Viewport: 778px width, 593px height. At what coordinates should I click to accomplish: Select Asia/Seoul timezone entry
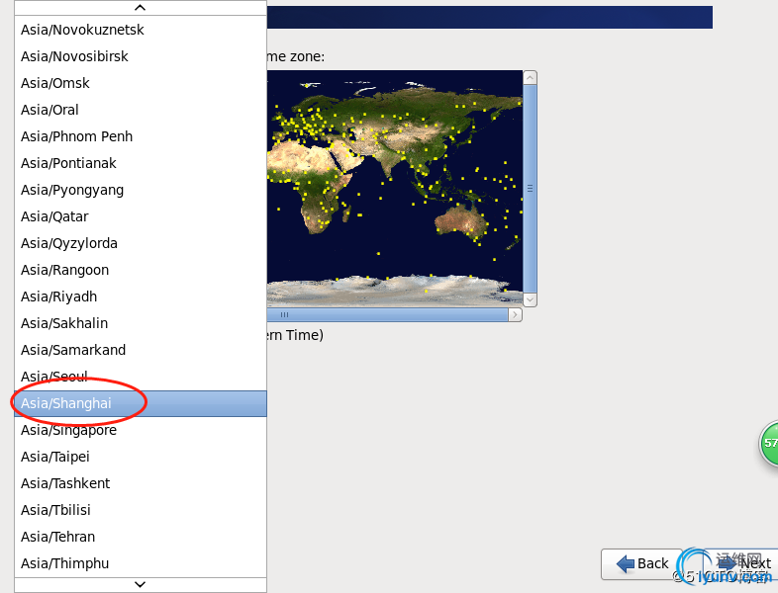point(141,377)
